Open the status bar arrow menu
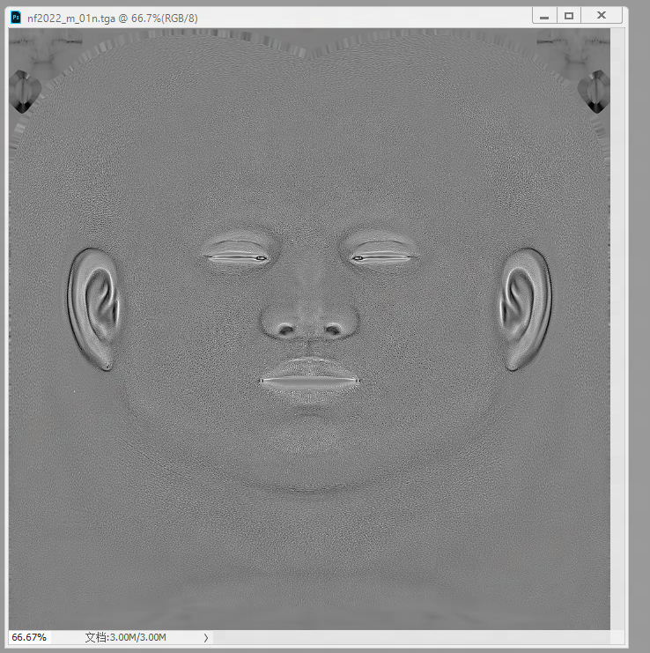Viewport: 650px width, 653px height. tap(205, 638)
